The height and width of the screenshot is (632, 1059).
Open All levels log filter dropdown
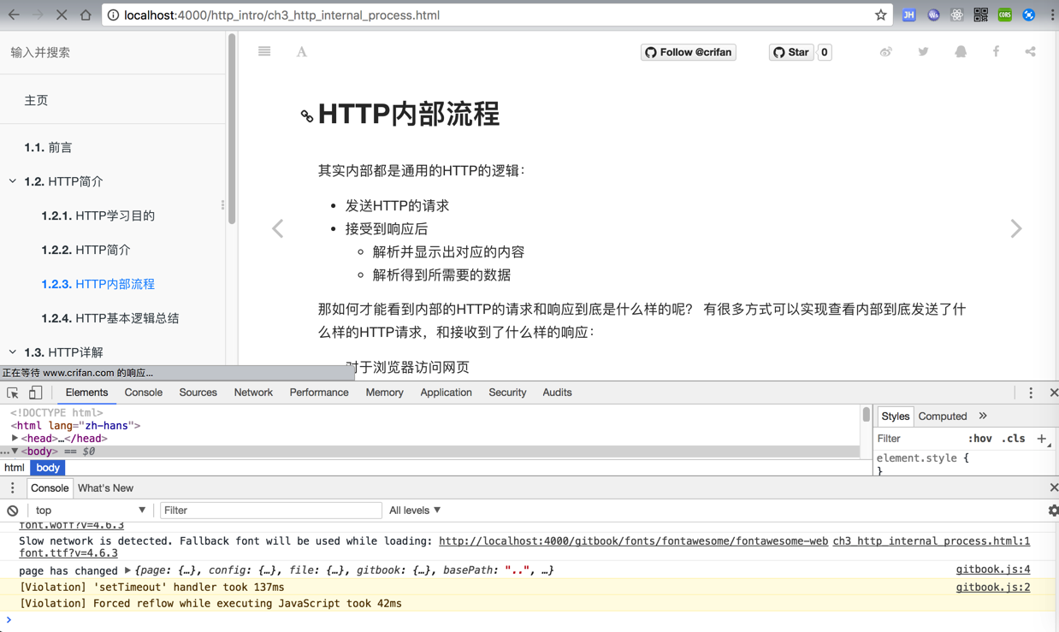pyautogui.click(x=415, y=511)
